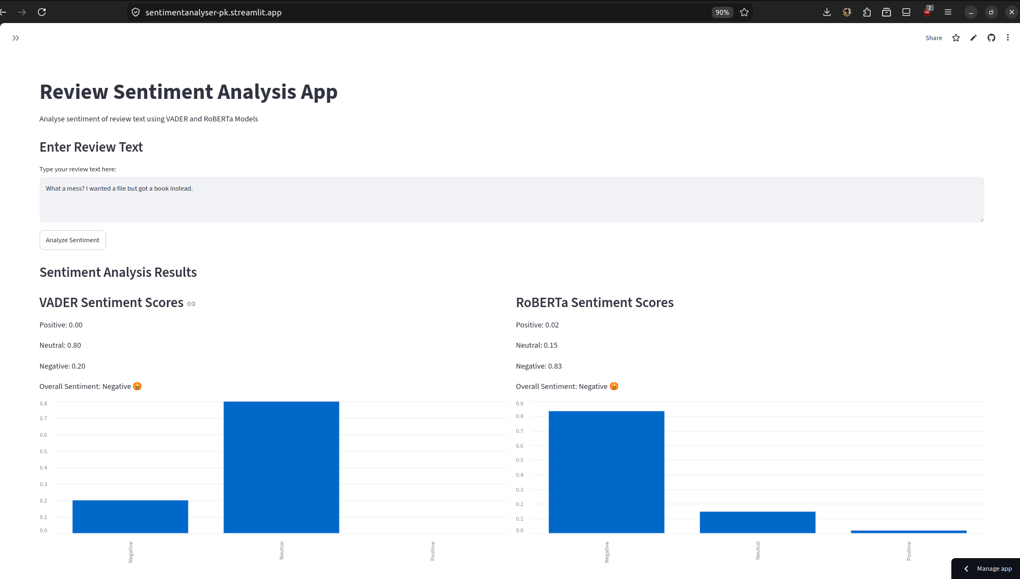Click VADER 'Negative: 0.20' value
The height and width of the screenshot is (579, 1020).
(63, 366)
